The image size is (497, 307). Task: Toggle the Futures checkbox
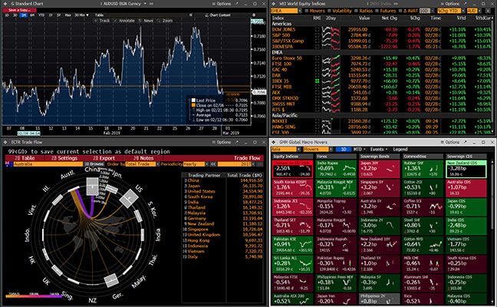tap(377, 11)
